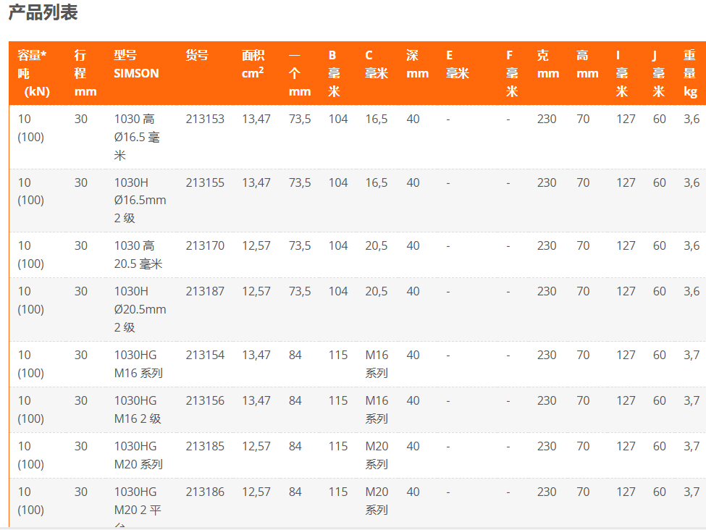Select B value 104 in row 213187

(338, 291)
